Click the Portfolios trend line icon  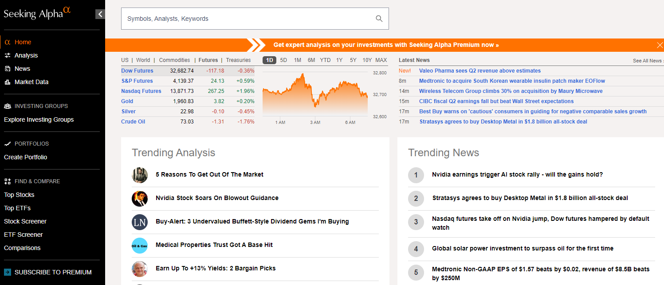8,144
